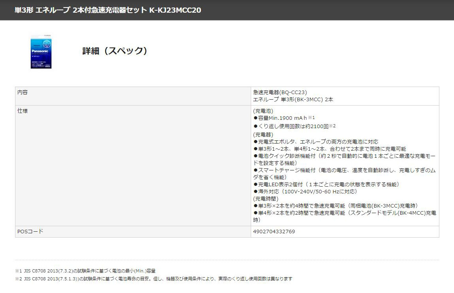
Task: Click the 充電LED表示2個付 line
Action: tap(326, 184)
